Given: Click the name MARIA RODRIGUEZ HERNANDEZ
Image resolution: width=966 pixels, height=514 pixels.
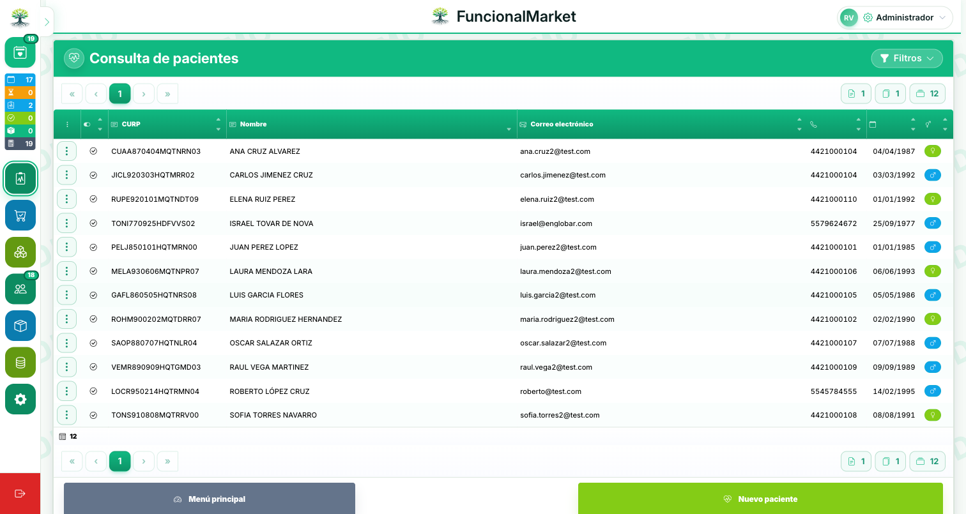Looking at the screenshot, I should tap(286, 319).
